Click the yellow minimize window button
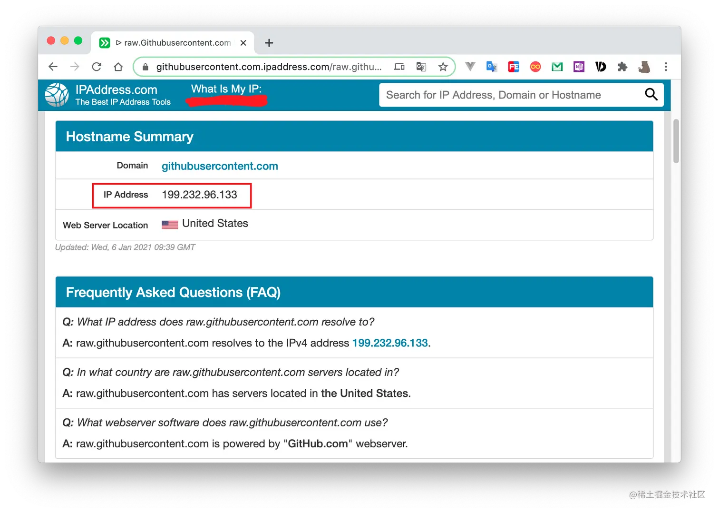719x513 pixels. click(65, 41)
